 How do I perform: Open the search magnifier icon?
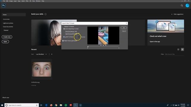point(182,5)
